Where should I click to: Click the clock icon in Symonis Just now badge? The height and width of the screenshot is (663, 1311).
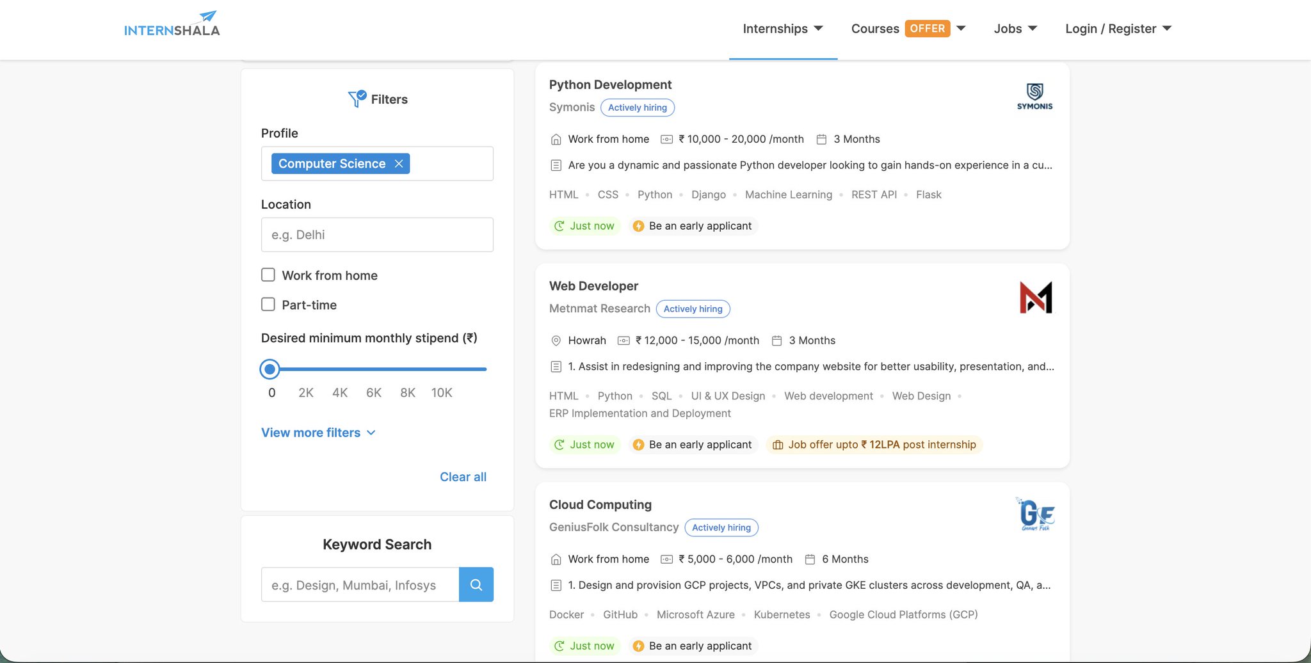[x=559, y=226]
